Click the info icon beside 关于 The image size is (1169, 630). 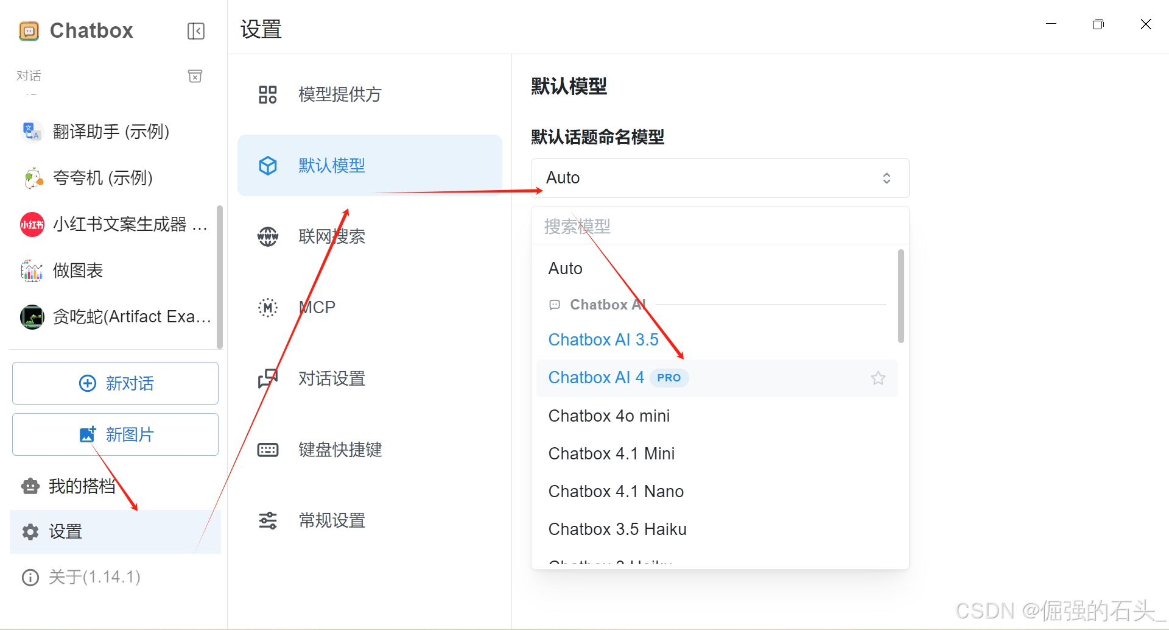pyautogui.click(x=30, y=577)
